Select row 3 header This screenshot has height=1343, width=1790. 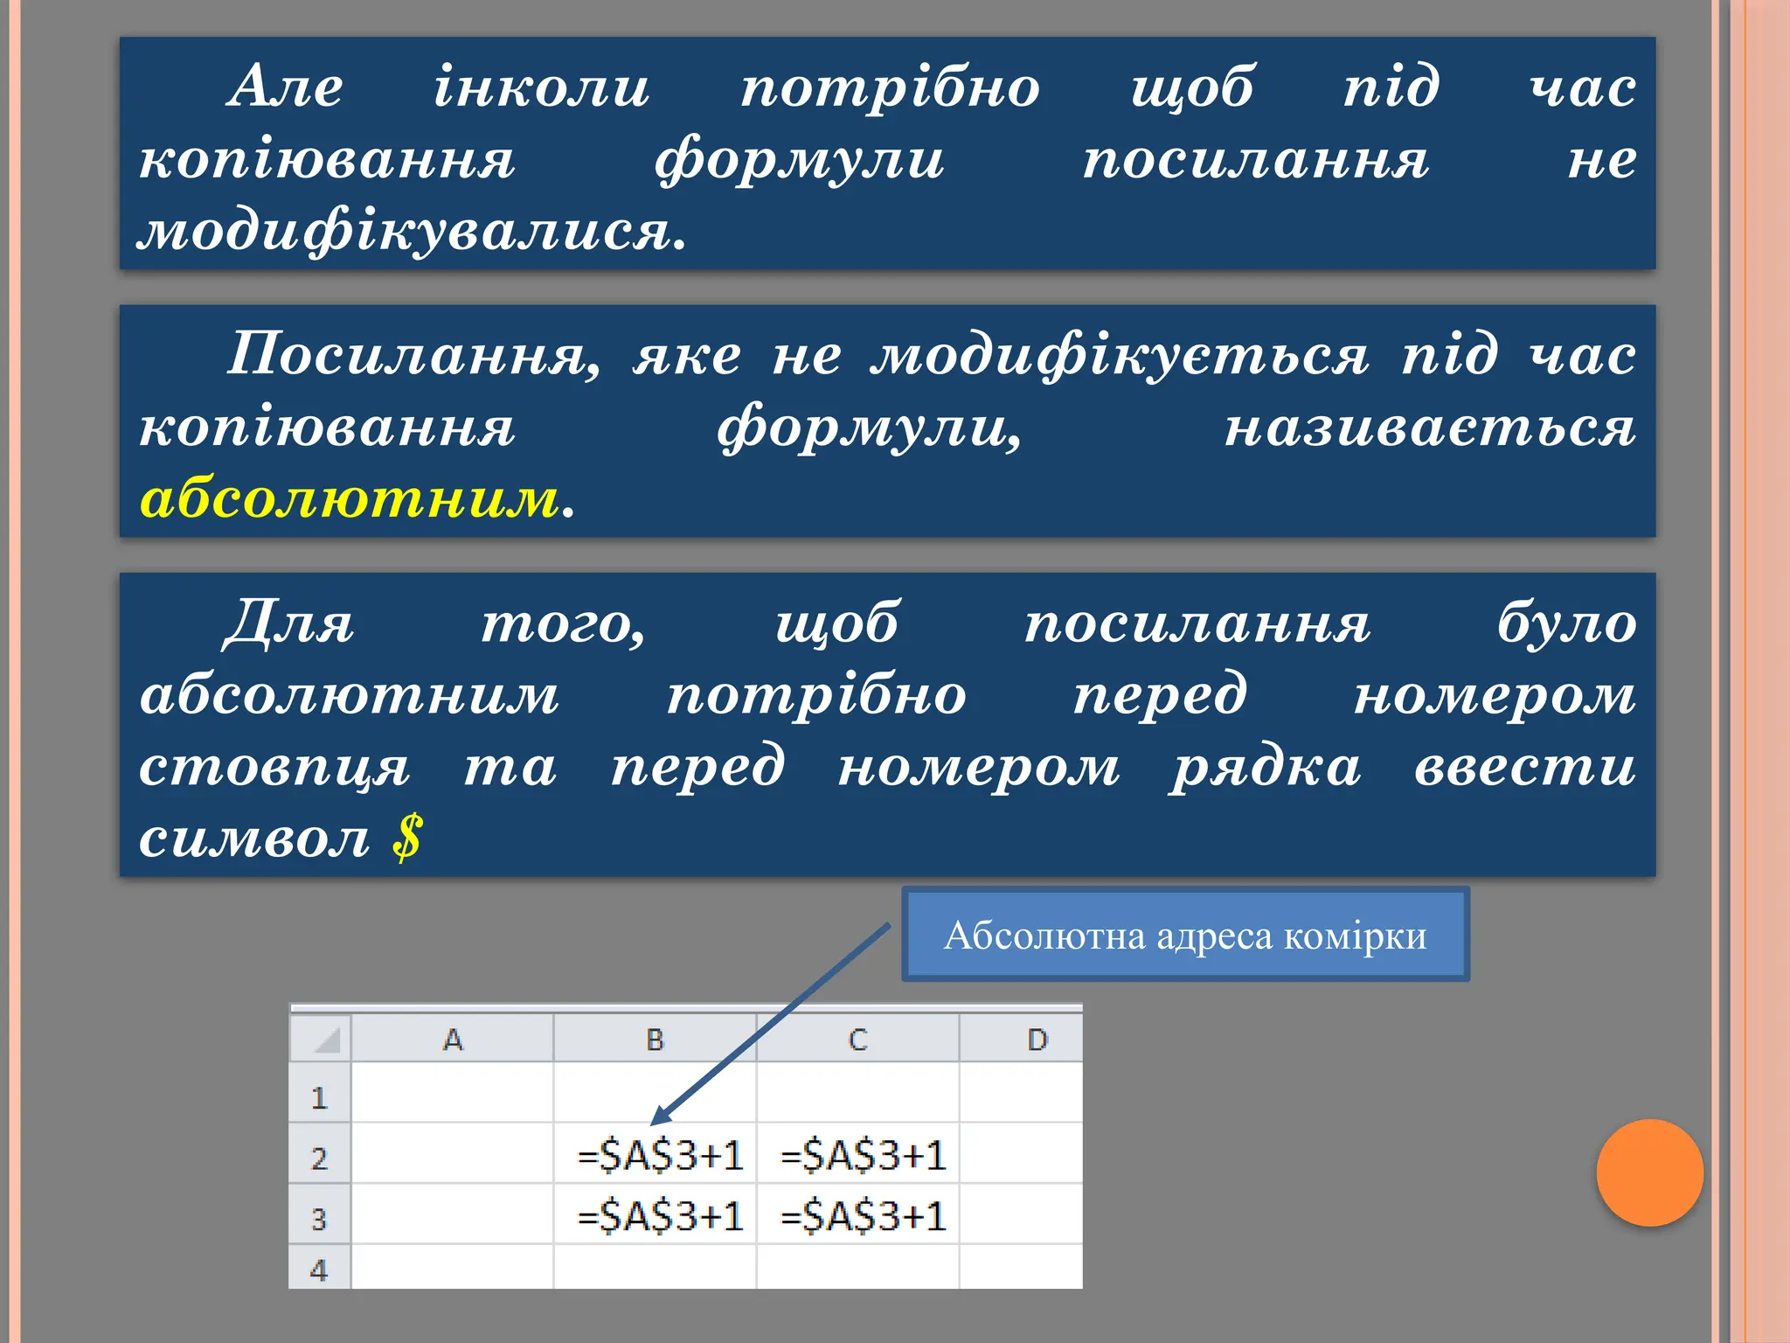point(319,1219)
